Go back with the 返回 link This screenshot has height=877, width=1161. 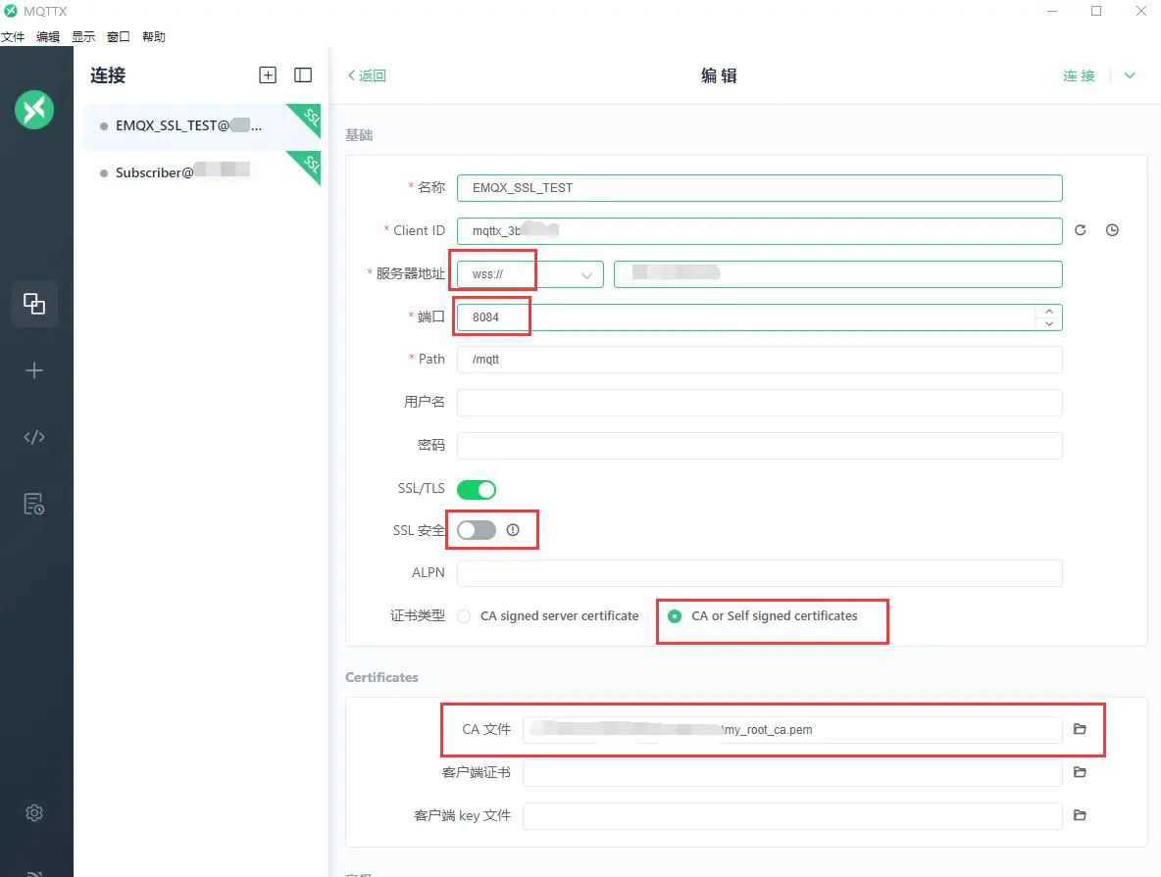pyautogui.click(x=368, y=75)
